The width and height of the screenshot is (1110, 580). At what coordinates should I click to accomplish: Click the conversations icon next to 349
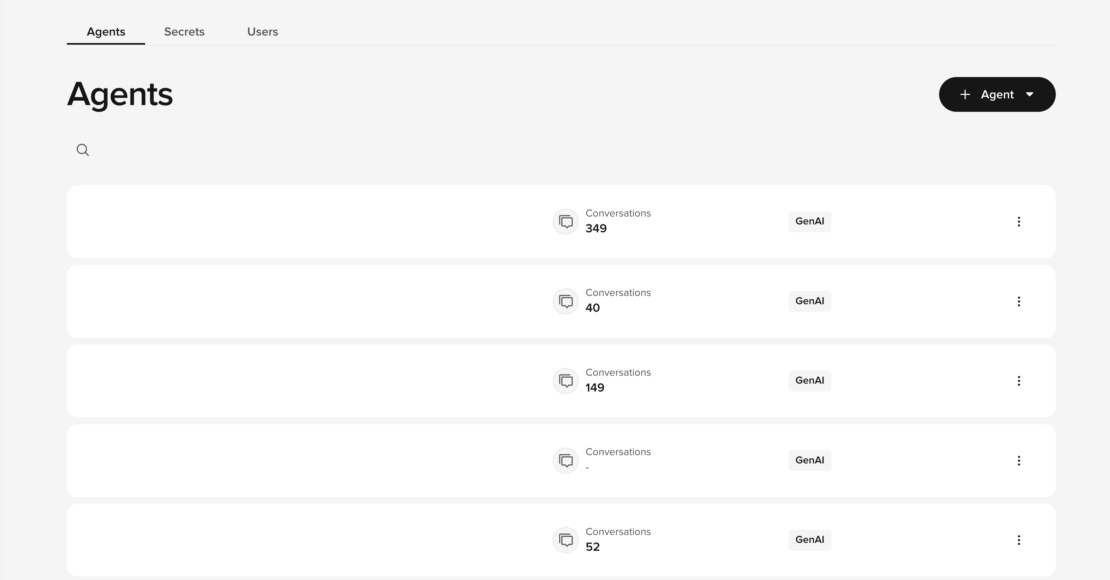tap(565, 222)
